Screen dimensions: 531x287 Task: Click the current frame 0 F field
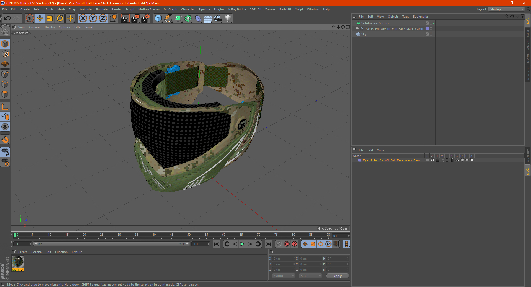click(x=22, y=244)
